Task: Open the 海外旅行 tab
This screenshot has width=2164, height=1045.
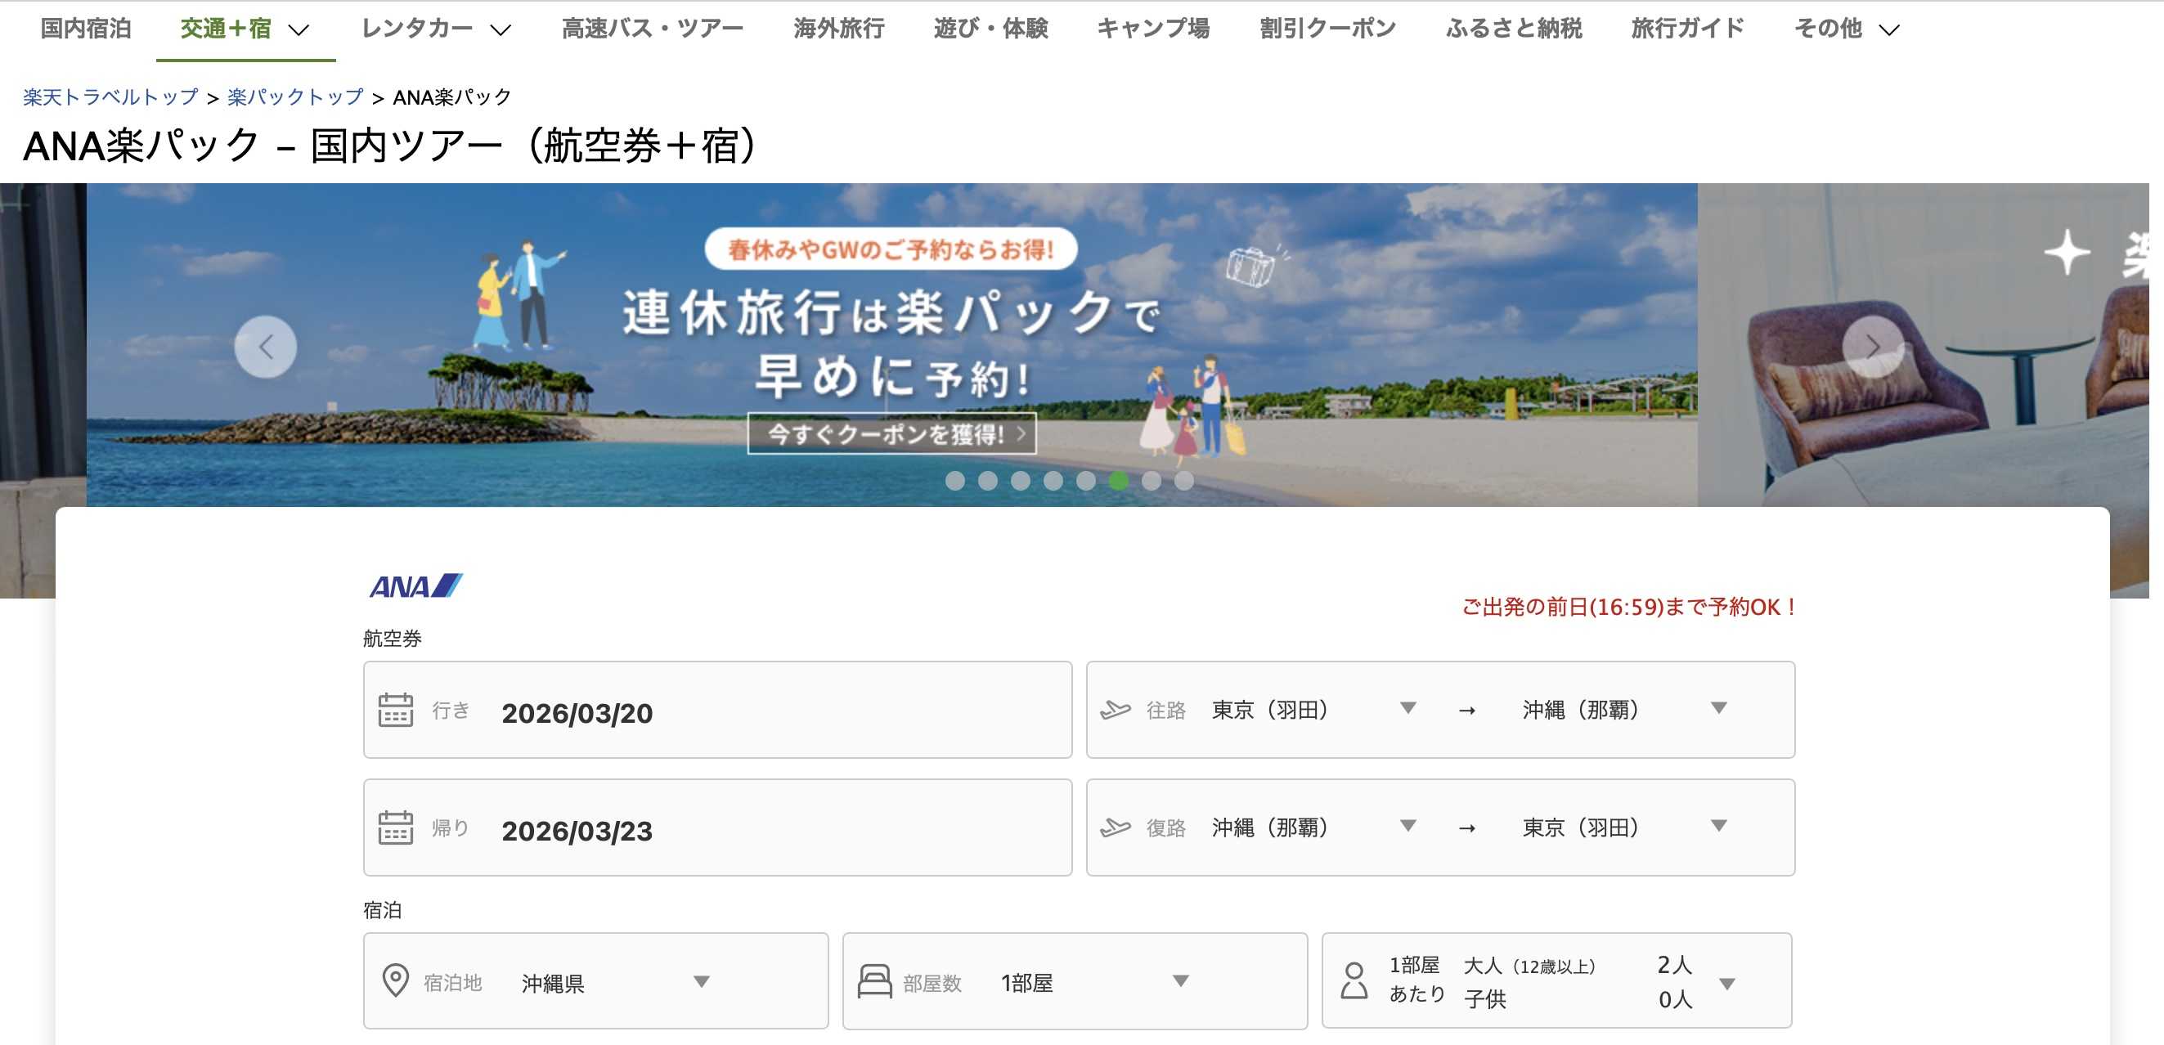Action: click(838, 29)
